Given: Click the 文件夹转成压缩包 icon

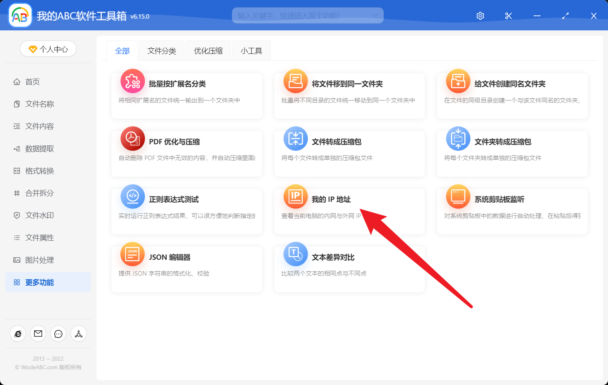Looking at the screenshot, I should click(458, 139).
